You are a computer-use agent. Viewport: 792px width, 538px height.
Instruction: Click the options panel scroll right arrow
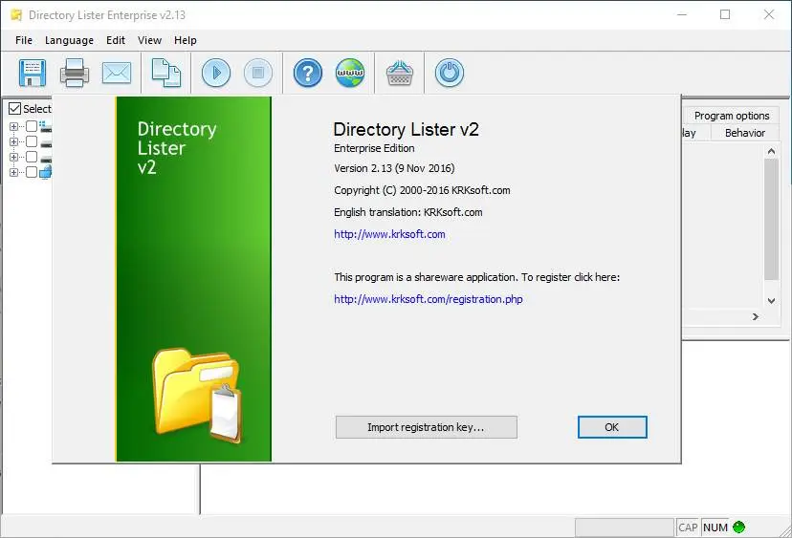755,317
